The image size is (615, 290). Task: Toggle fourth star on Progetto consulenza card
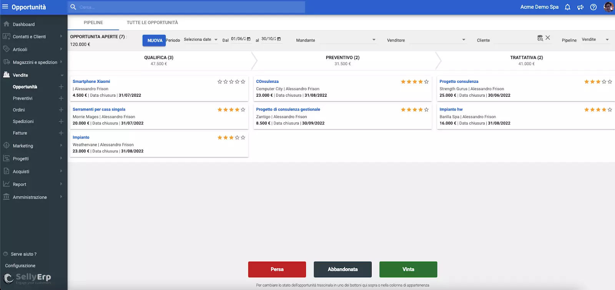pos(604,82)
